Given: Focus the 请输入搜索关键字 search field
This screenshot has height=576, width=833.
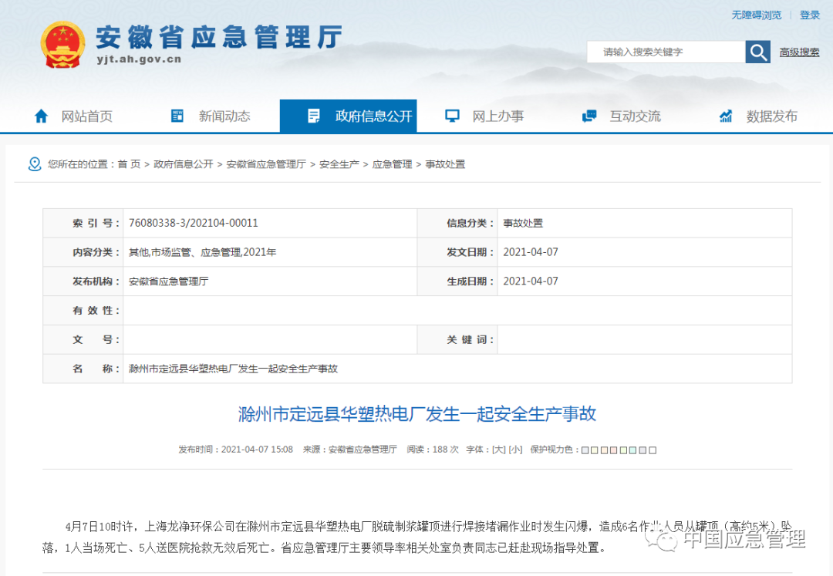Looking at the screenshot, I should click(x=666, y=52).
